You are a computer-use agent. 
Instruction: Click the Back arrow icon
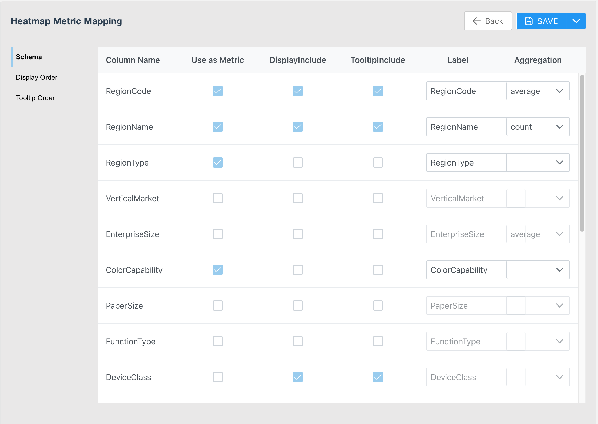tap(477, 21)
